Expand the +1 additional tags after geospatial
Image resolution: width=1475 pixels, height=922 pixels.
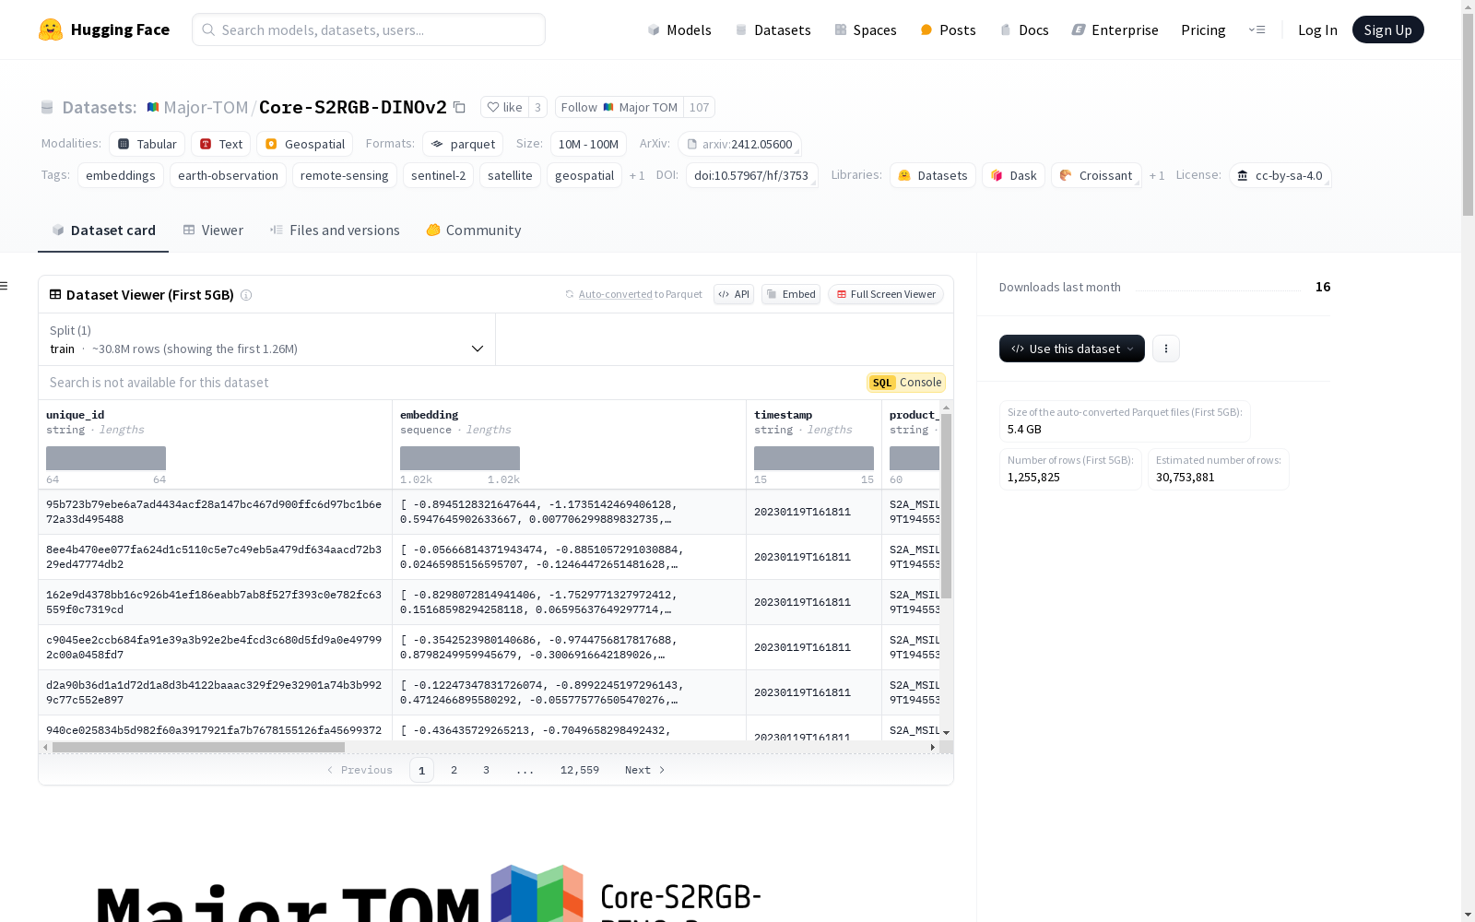coord(637,175)
